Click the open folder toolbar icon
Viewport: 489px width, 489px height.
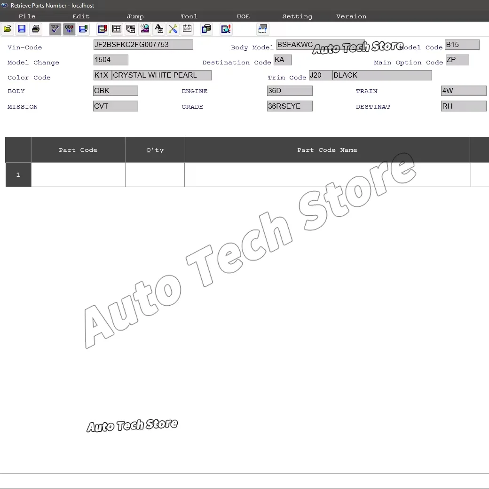point(8,29)
